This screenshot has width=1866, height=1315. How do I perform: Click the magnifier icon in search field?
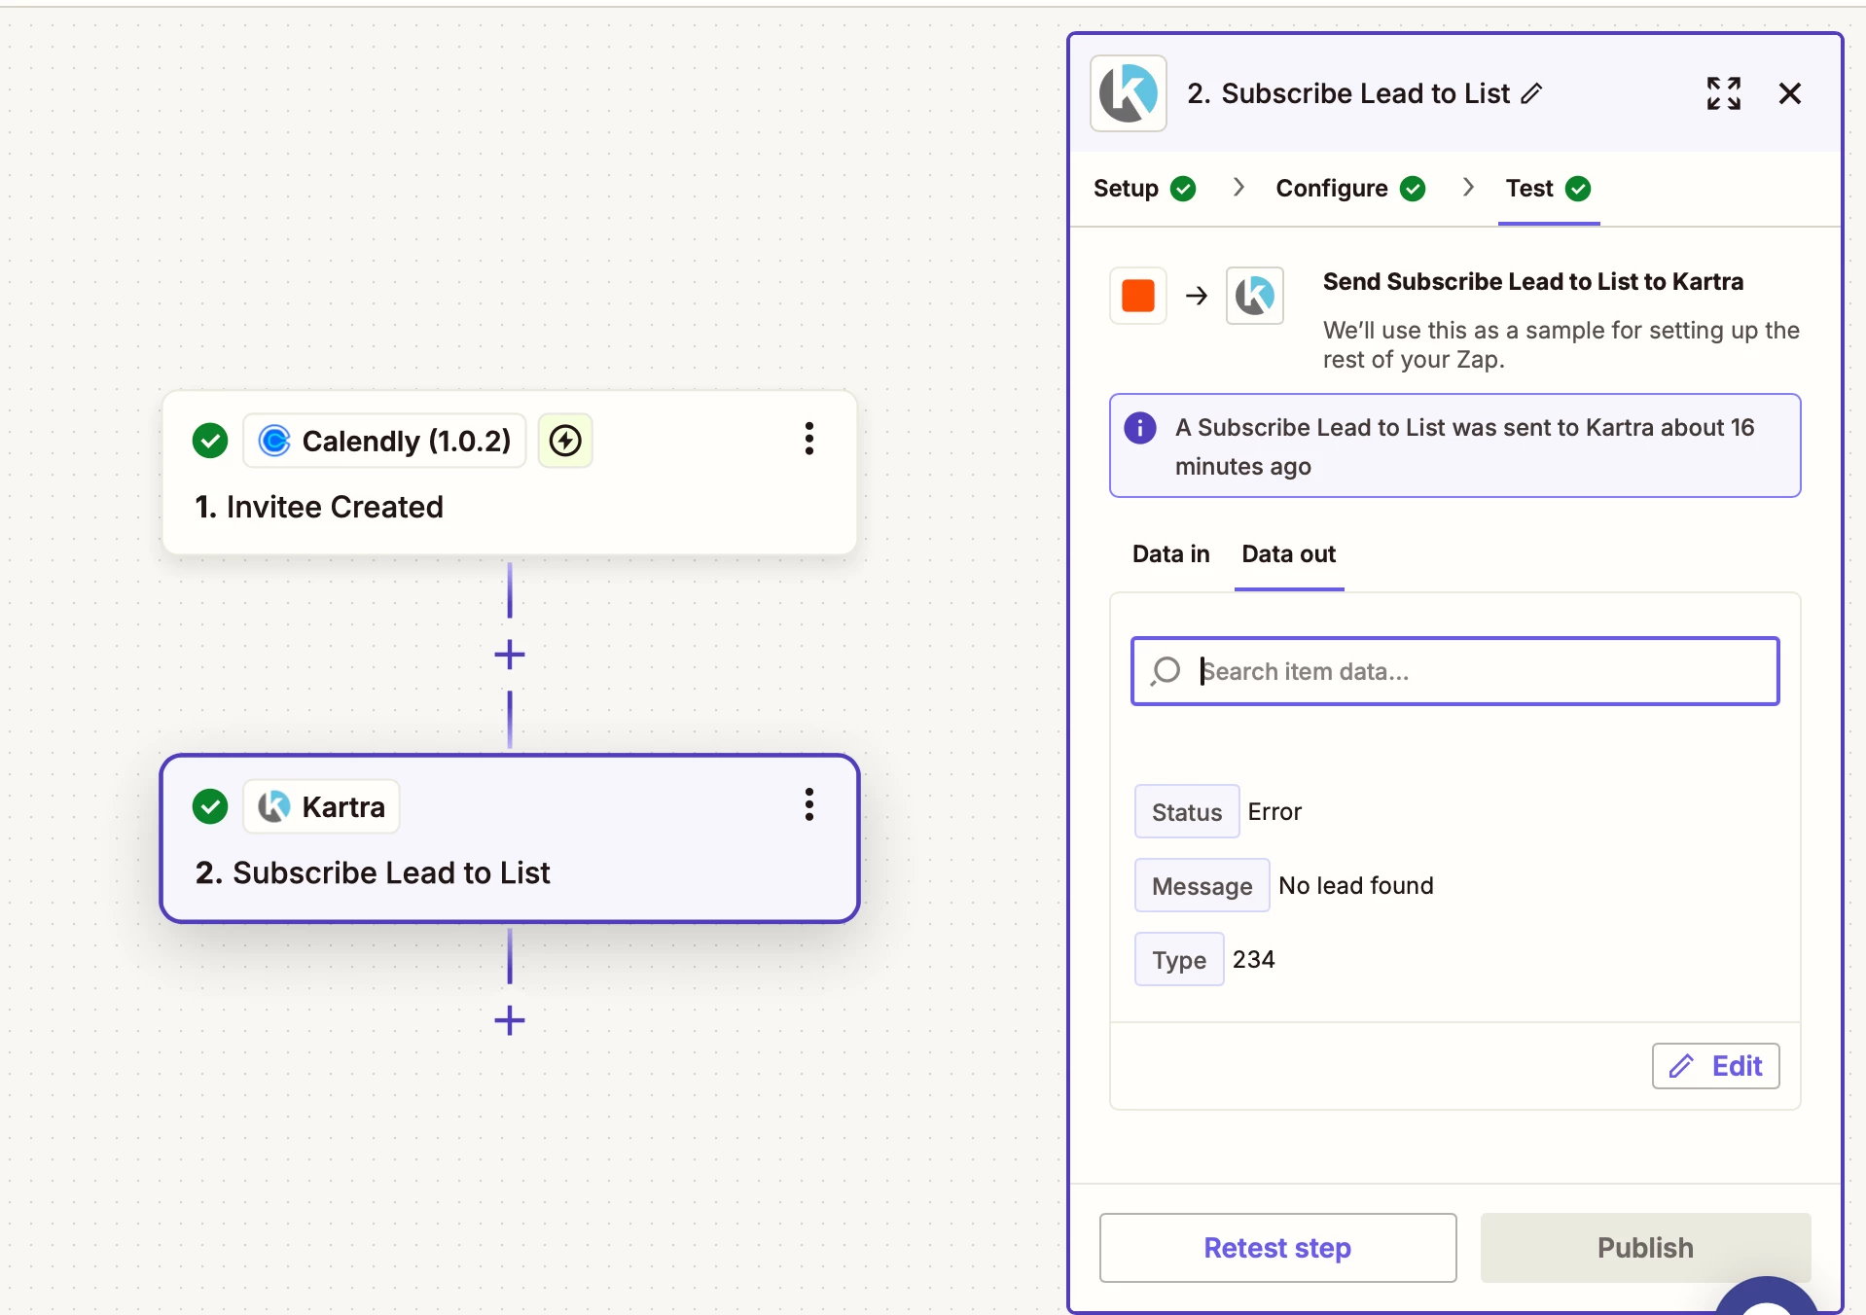[1165, 671]
